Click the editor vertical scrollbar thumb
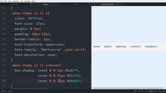The height and width of the screenshot is (93, 166). (91, 75)
